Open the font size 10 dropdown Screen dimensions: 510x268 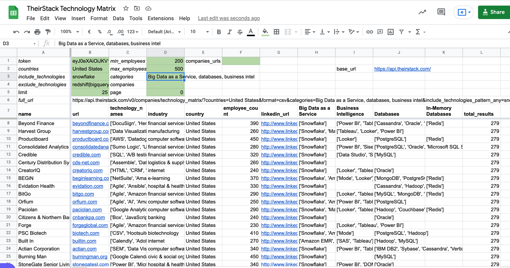[199, 32]
